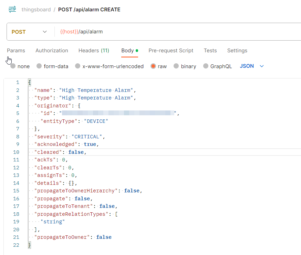
Task: Click the HTTP request type icon
Action: click(12, 9)
